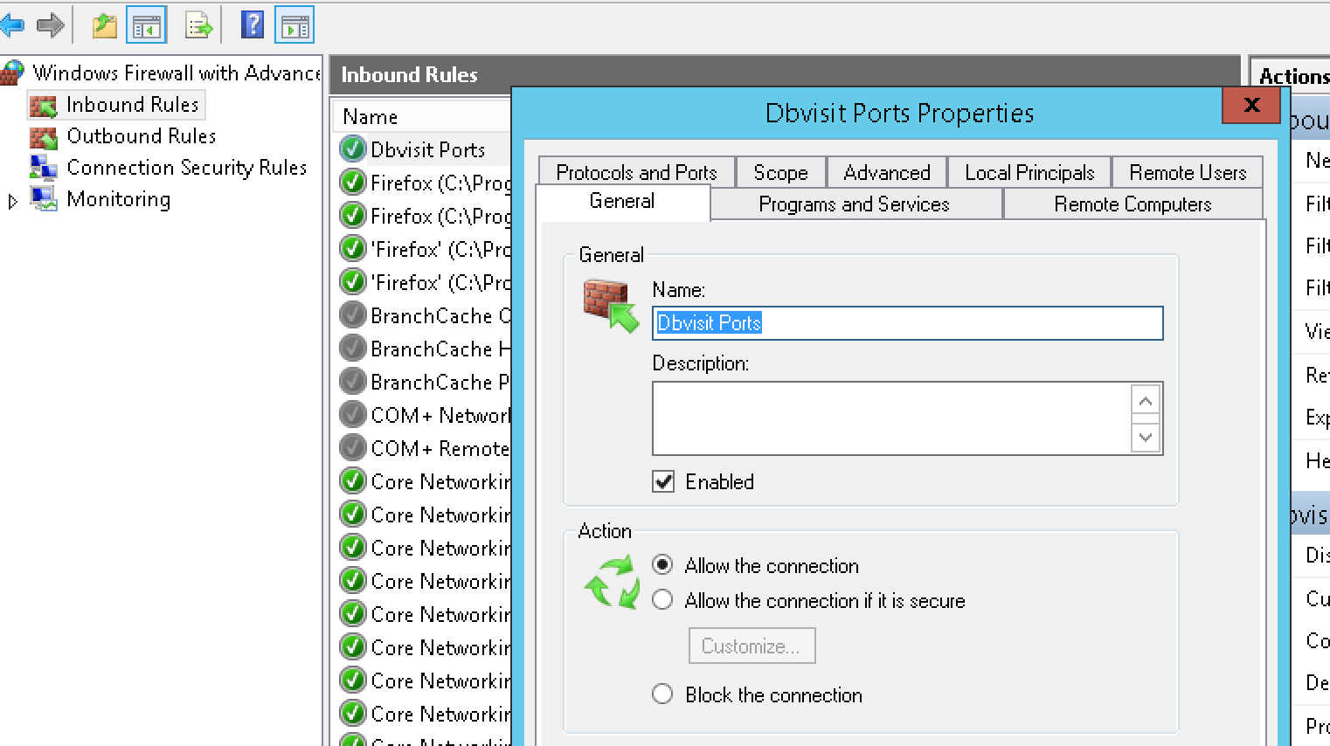The image size is (1330, 746).
Task: Click inside the Description text box
Action: (891, 418)
